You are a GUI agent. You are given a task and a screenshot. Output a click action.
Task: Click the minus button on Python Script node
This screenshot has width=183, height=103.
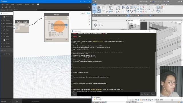[23, 25]
